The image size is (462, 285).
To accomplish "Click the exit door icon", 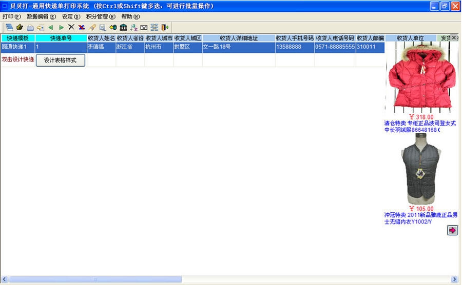I will [165, 27].
